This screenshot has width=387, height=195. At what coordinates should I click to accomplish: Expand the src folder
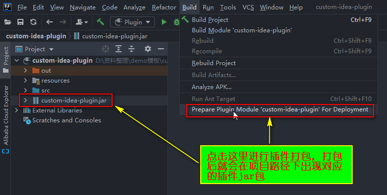tap(25, 91)
